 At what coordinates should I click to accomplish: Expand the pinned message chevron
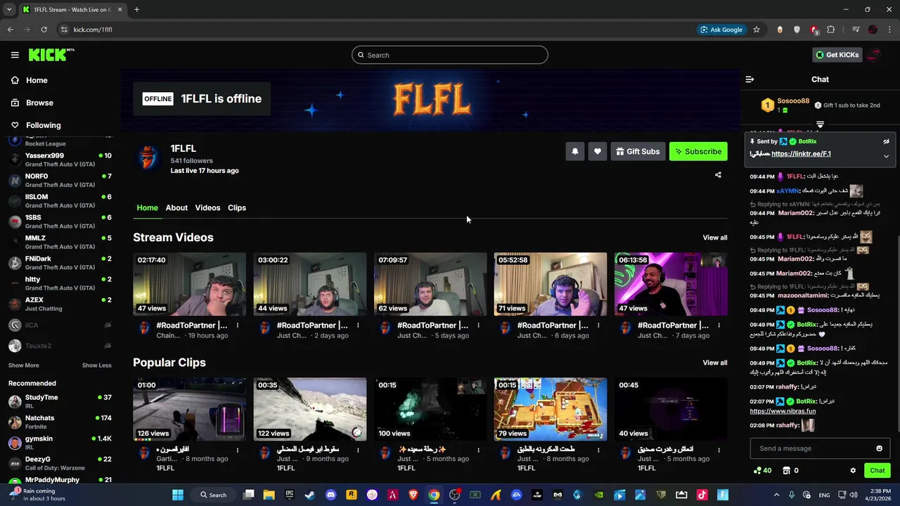[x=886, y=156]
